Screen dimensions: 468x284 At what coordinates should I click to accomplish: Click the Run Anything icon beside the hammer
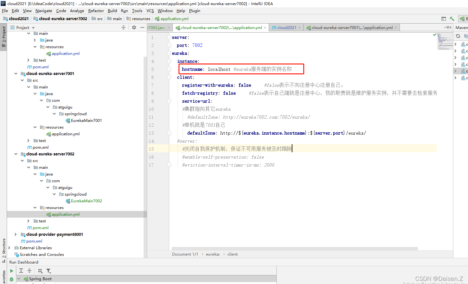point(443,19)
